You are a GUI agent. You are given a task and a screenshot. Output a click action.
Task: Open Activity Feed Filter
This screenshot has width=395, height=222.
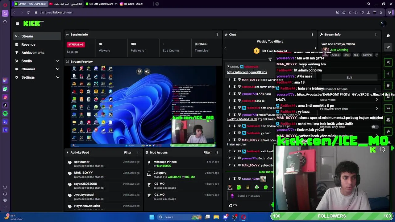pos(128,152)
